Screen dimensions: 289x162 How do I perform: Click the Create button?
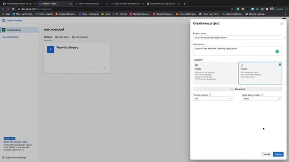click(x=278, y=154)
